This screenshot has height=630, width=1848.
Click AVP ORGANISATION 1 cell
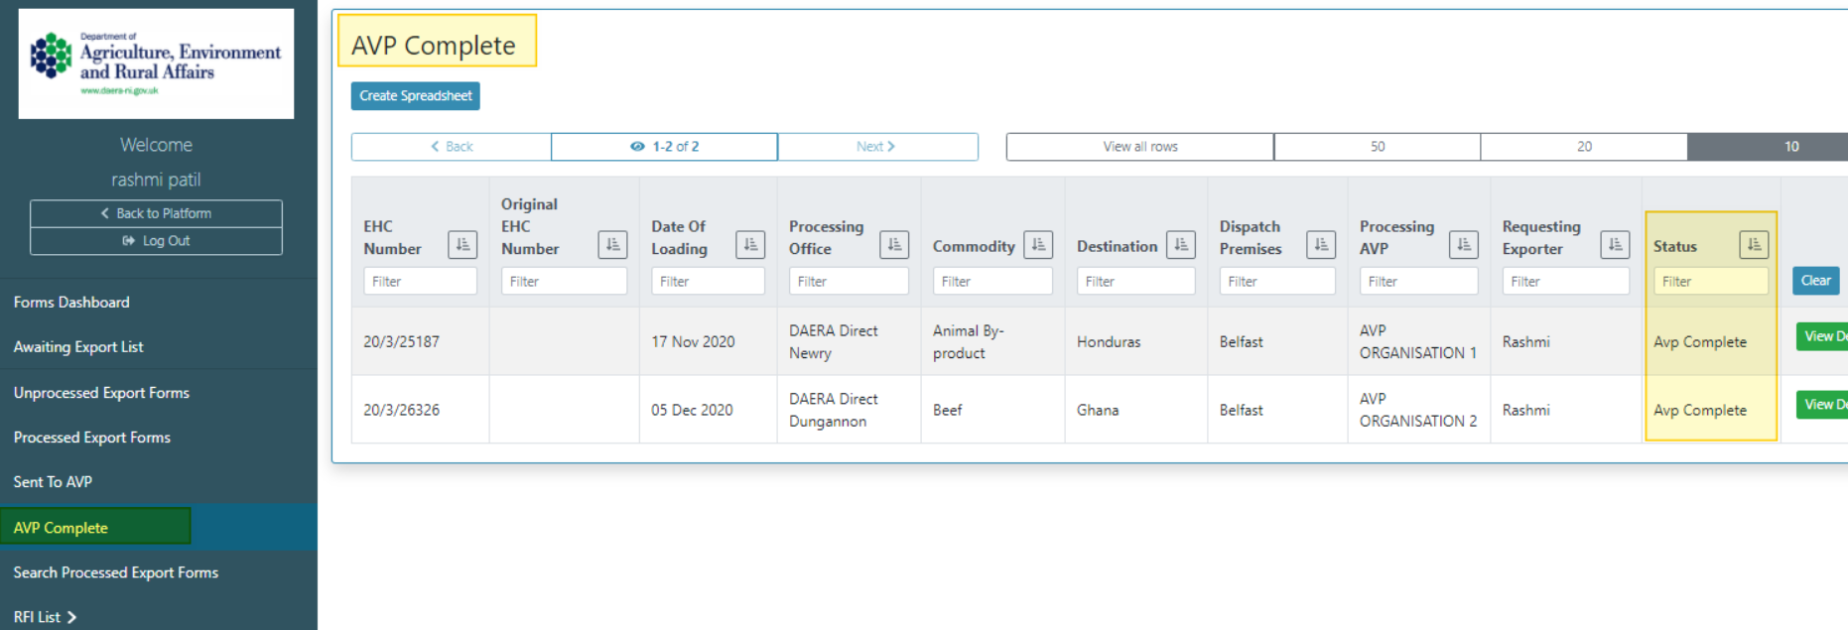(1418, 342)
